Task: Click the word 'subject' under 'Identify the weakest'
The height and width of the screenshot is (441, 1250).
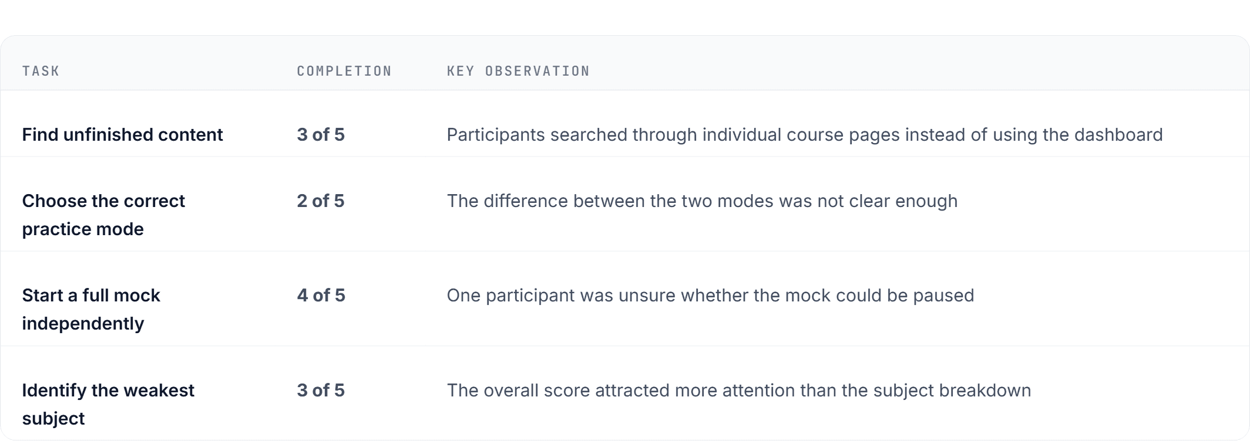Action: [53, 418]
